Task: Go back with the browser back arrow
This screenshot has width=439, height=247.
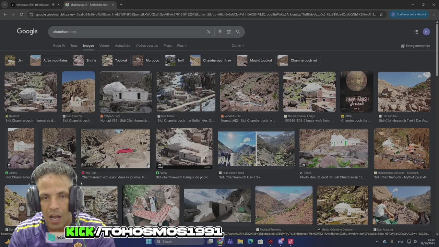Action: pos(5,14)
